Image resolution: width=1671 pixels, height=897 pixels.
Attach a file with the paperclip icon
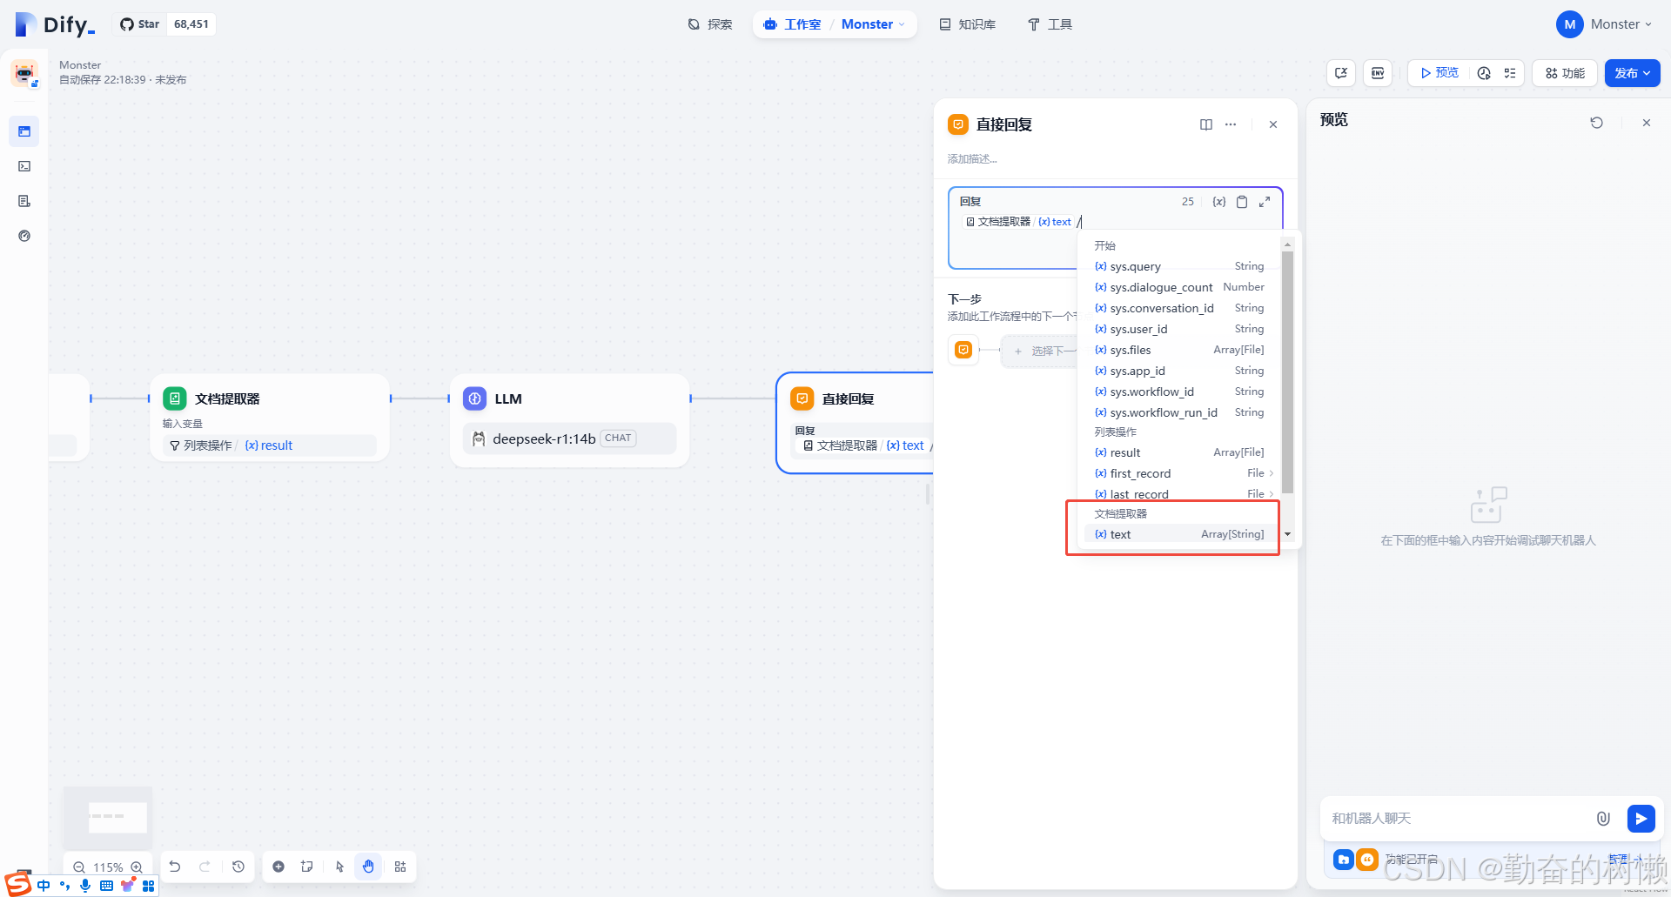1603,819
